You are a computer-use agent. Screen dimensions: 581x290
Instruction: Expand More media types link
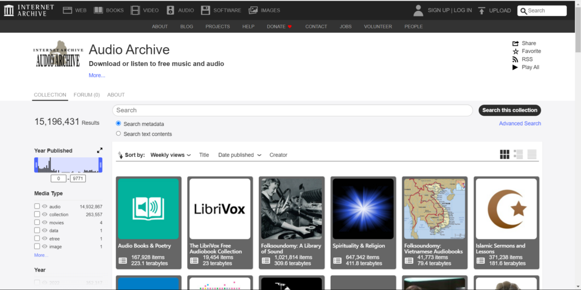click(41, 255)
